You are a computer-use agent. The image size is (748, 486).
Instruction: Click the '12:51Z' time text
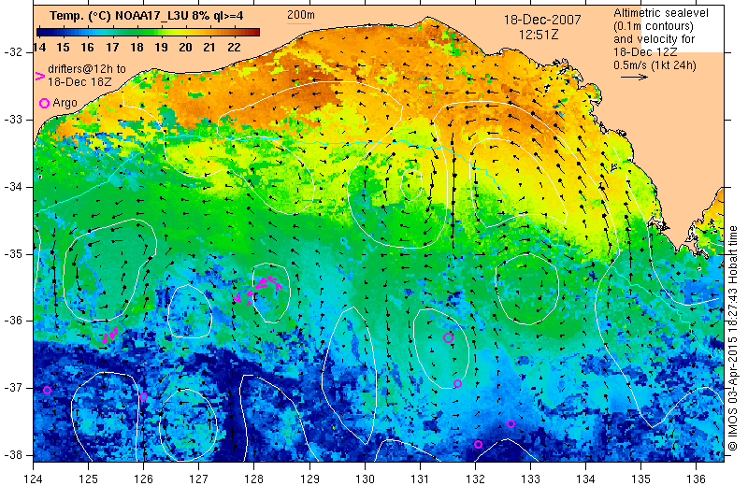(x=539, y=35)
